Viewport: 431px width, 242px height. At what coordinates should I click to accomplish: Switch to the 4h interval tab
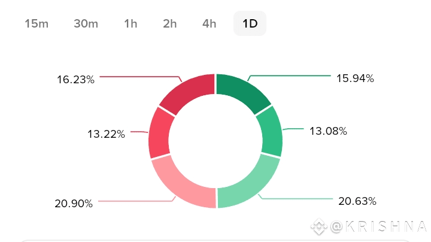pos(209,24)
